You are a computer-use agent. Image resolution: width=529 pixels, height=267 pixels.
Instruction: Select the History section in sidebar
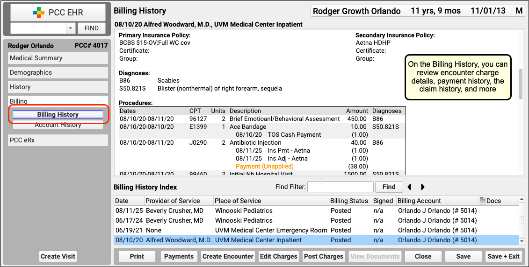(58, 87)
